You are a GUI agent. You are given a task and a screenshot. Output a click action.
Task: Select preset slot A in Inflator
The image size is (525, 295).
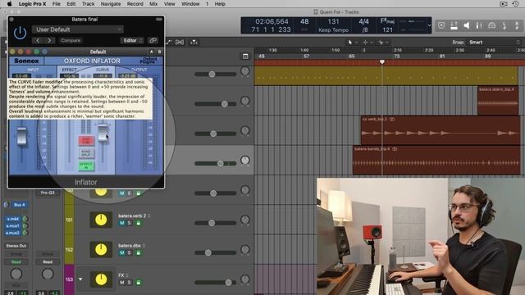click(151, 52)
